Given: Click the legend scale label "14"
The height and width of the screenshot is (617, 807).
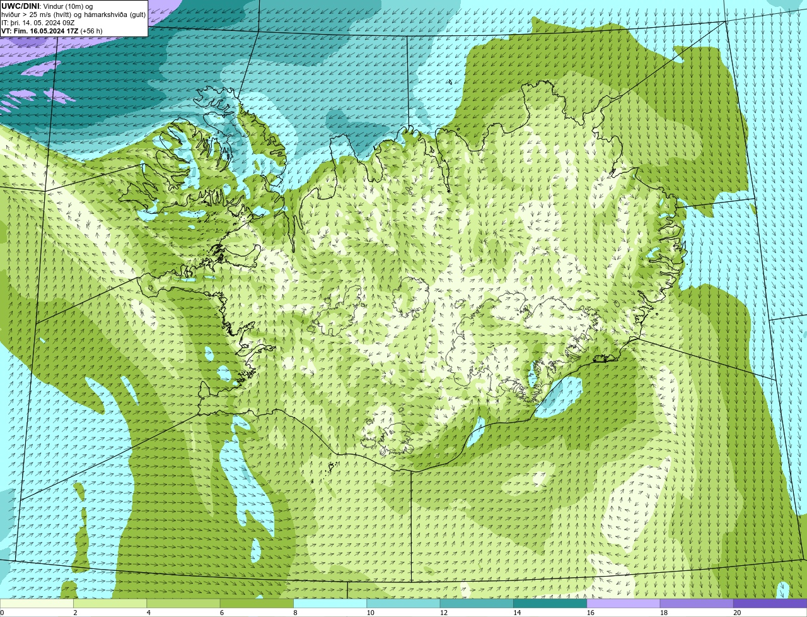Looking at the screenshot, I should coord(517,613).
